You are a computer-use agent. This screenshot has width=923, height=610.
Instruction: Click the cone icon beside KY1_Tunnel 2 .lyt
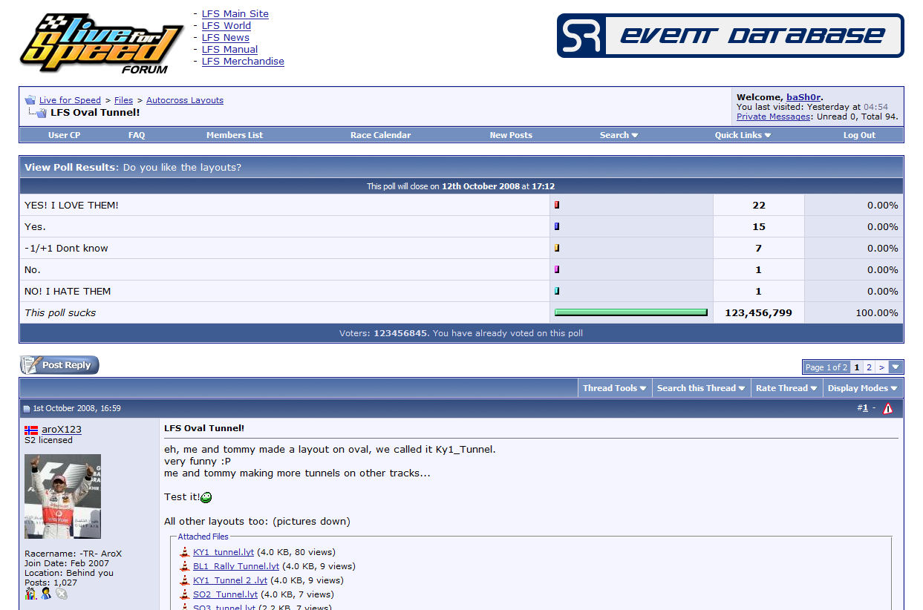tap(185, 580)
